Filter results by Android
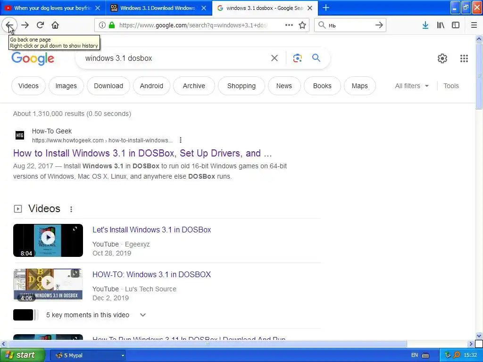Image resolution: width=483 pixels, height=362 pixels. coord(151,86)
